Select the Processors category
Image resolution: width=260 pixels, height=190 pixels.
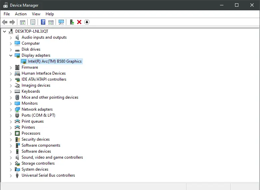[x=31, y=133]
